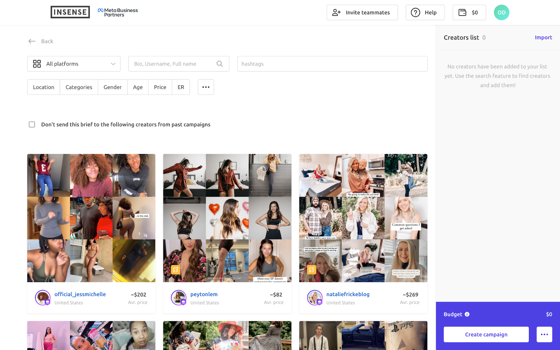Screen dimensions: 560x350
Task: Click the Insense logo
Action: [70, 12]
